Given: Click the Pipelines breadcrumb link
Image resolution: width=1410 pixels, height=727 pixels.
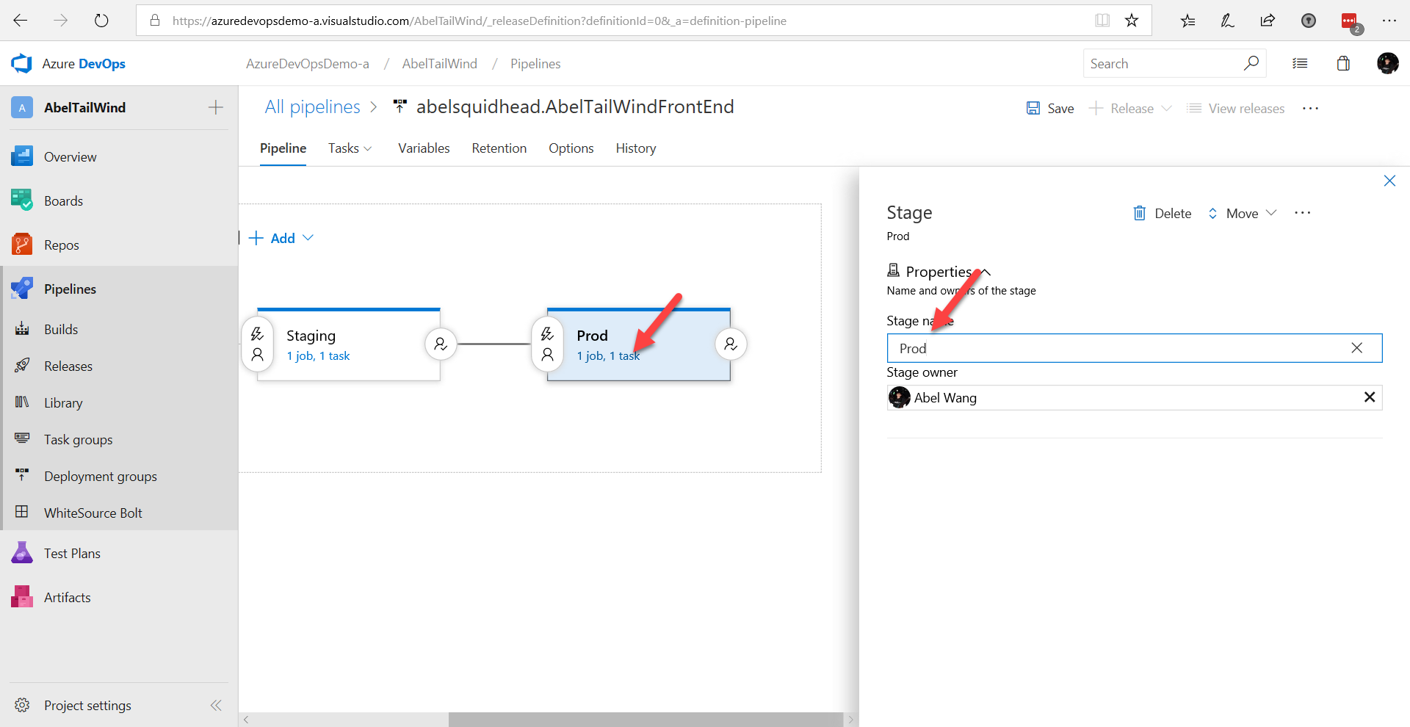Looking at the screenshot, I should point(535,64).
